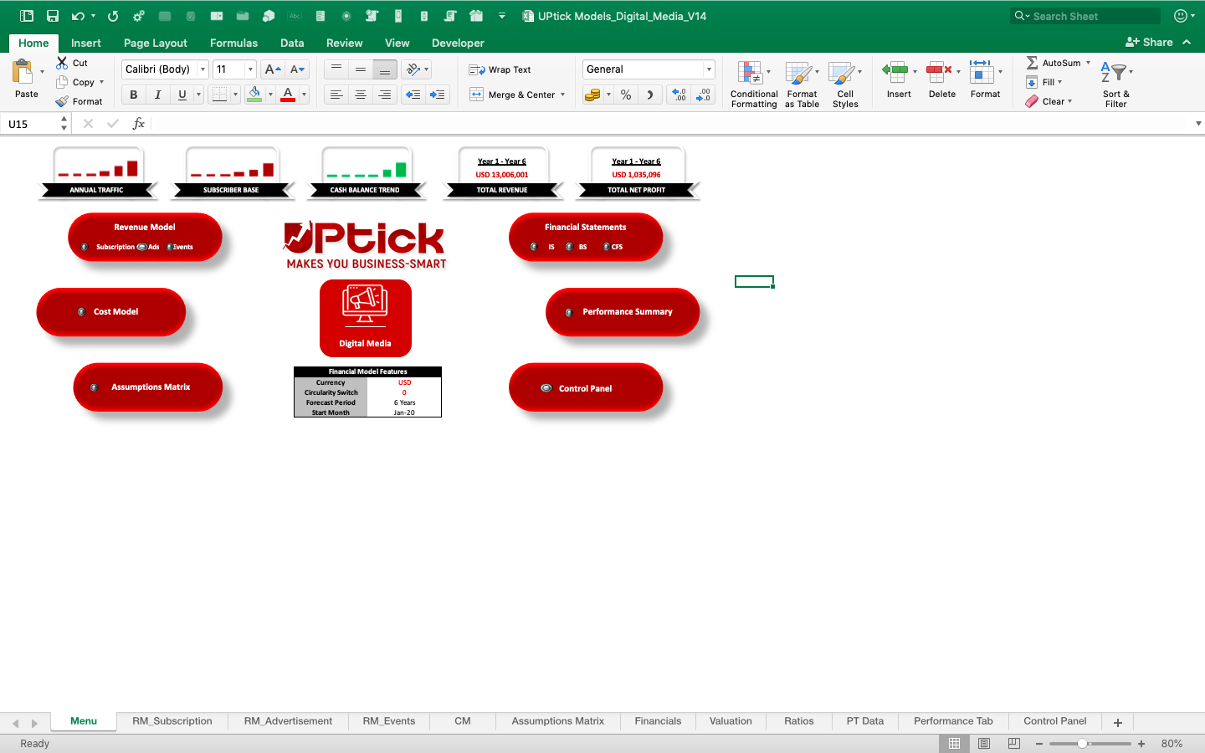Decrease decimal places
The image size is (1205, 753).
point(704,95)
